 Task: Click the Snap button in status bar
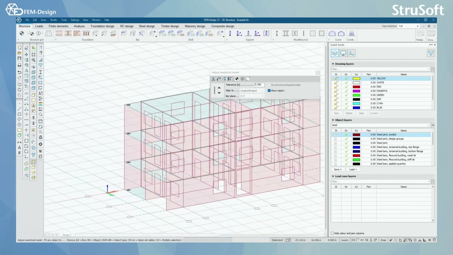pos(383,240)
